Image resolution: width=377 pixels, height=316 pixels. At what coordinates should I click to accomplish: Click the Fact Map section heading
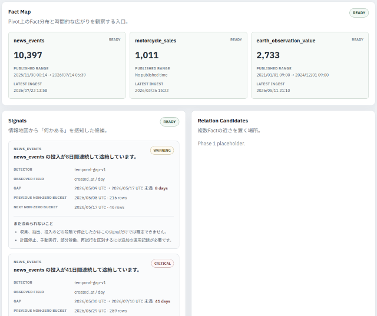(19, 12)
